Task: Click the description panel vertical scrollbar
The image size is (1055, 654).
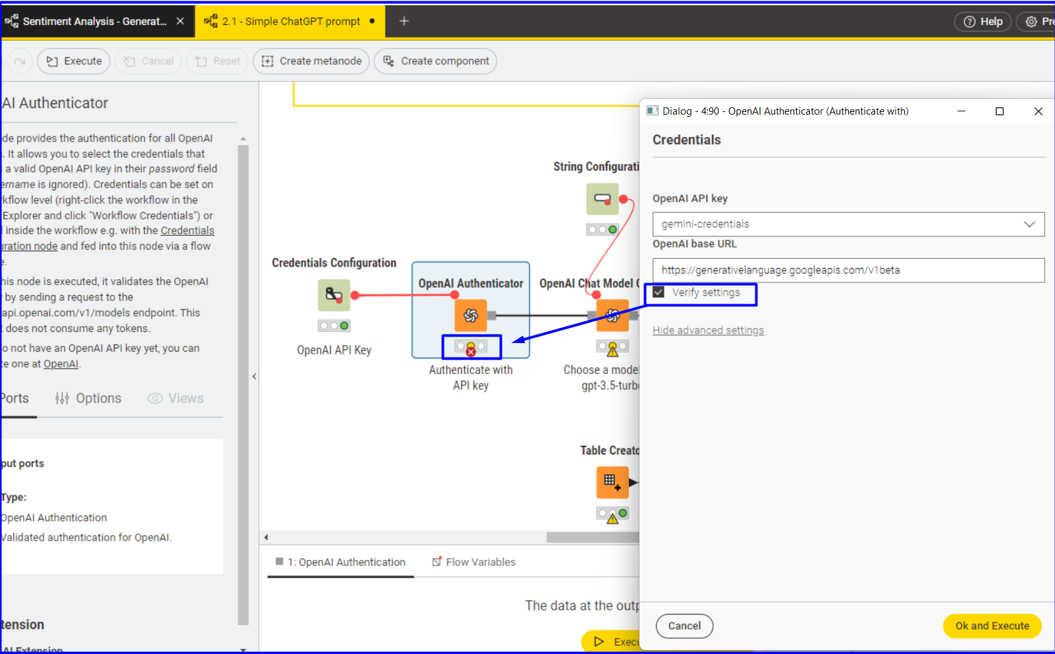Action: (243, 385)
